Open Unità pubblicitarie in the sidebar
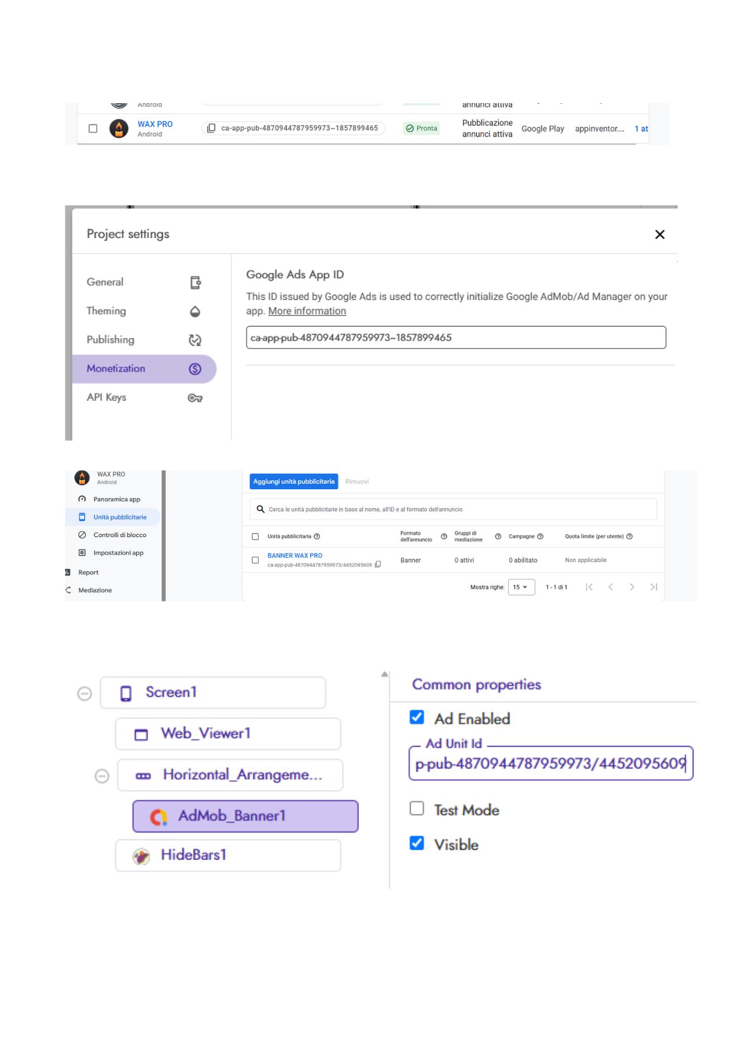 [120, 517]
